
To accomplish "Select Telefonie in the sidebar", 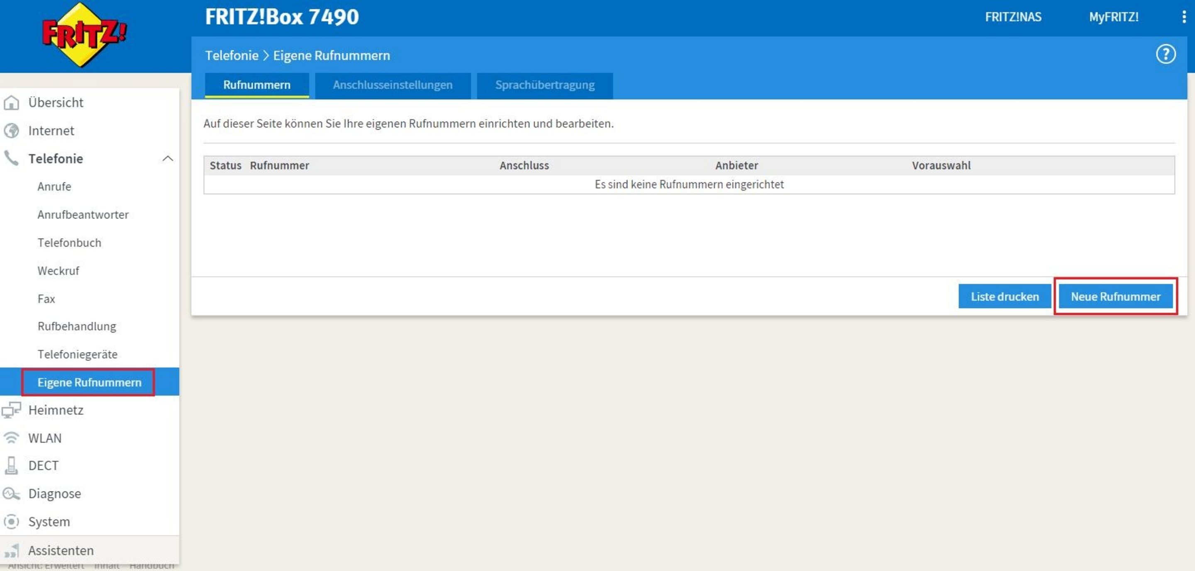I will pyautogui.click(x=56, y=158).
